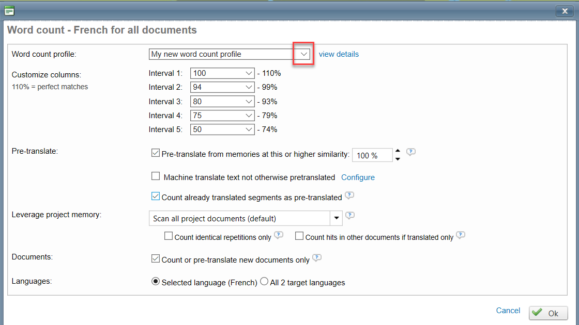Disable Pre-translate from memories checkbox

tap(156, 153)
